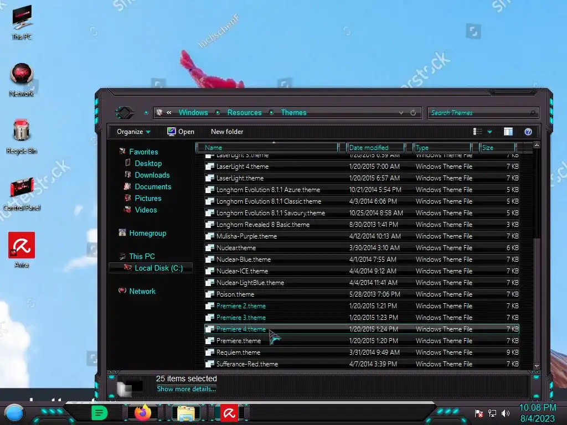Select Requiem.theme file

[x=362, y=352]
